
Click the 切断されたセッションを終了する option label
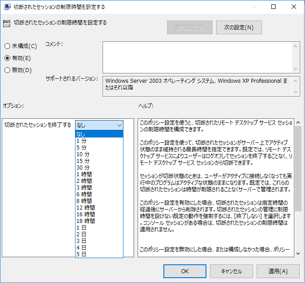tap(38, 125)
